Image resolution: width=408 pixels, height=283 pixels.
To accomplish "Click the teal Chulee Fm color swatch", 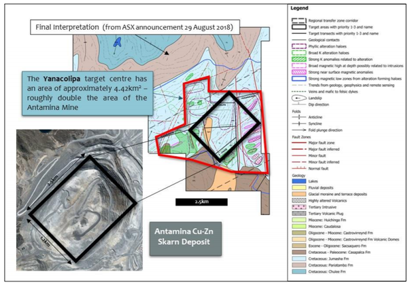I will (x=299, y=271).
